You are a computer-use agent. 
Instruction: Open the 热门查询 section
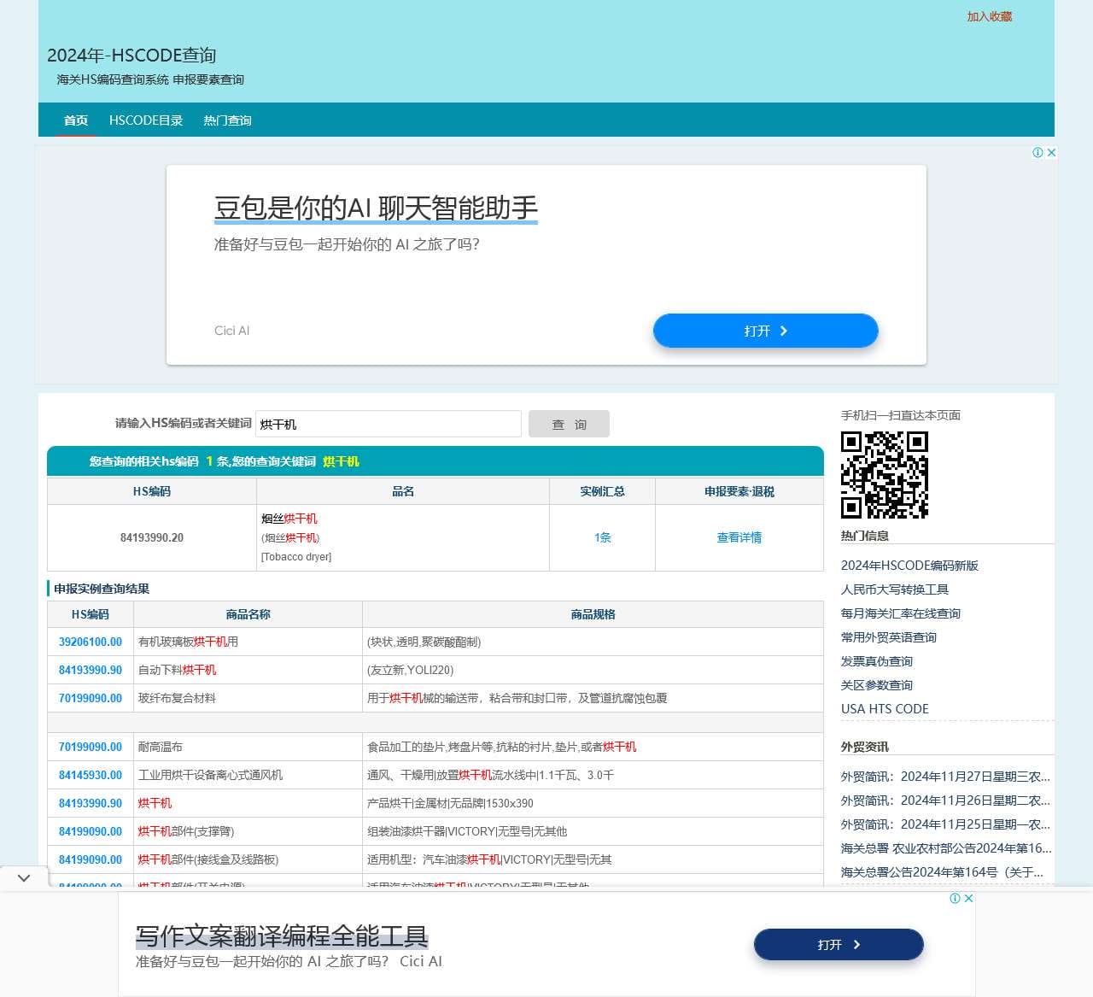[x=226, y=120]
